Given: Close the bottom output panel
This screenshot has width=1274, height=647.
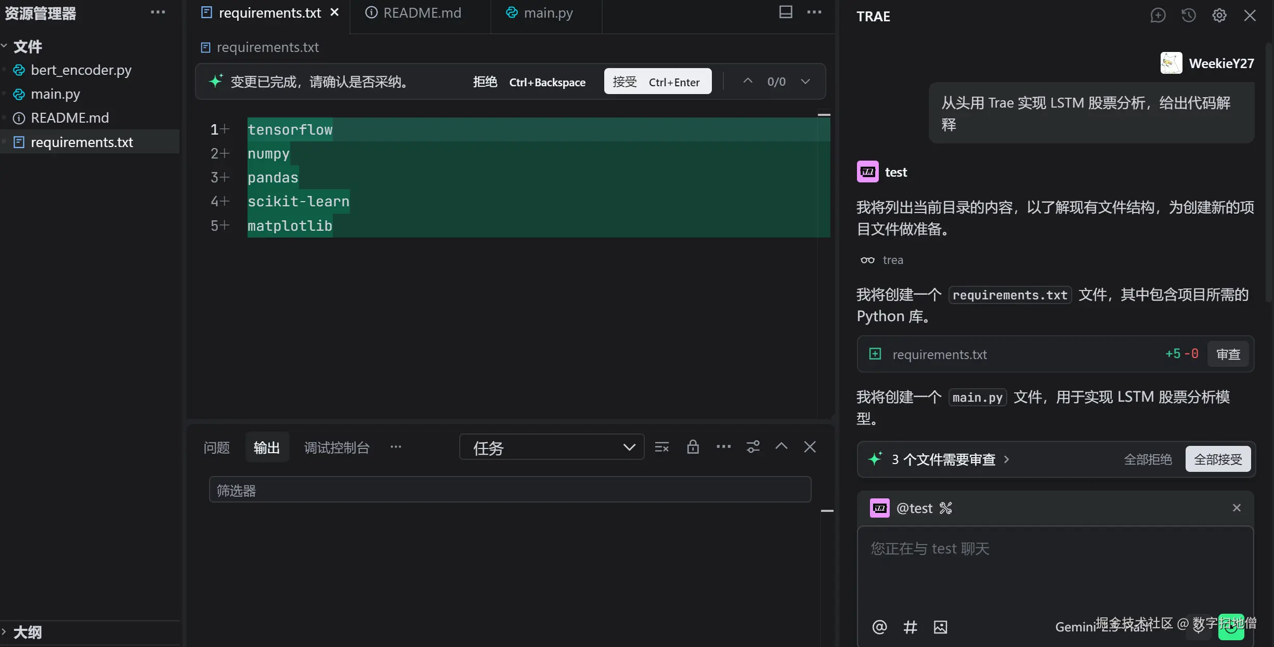Looking at the screenshot, I should (810, 447).
